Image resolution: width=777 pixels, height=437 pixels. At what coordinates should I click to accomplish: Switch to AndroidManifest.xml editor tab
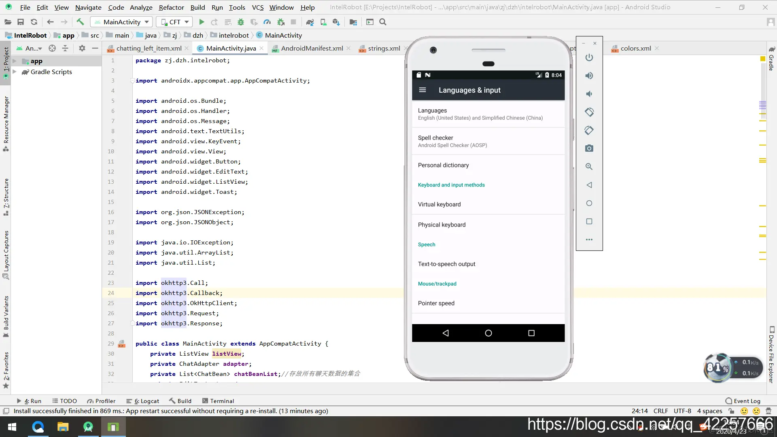312,48
